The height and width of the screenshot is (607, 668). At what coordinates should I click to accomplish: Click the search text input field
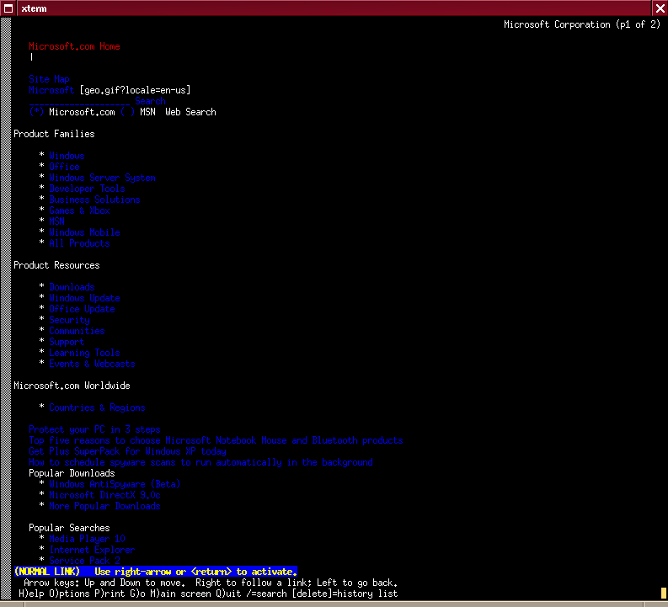coord(79,101)
